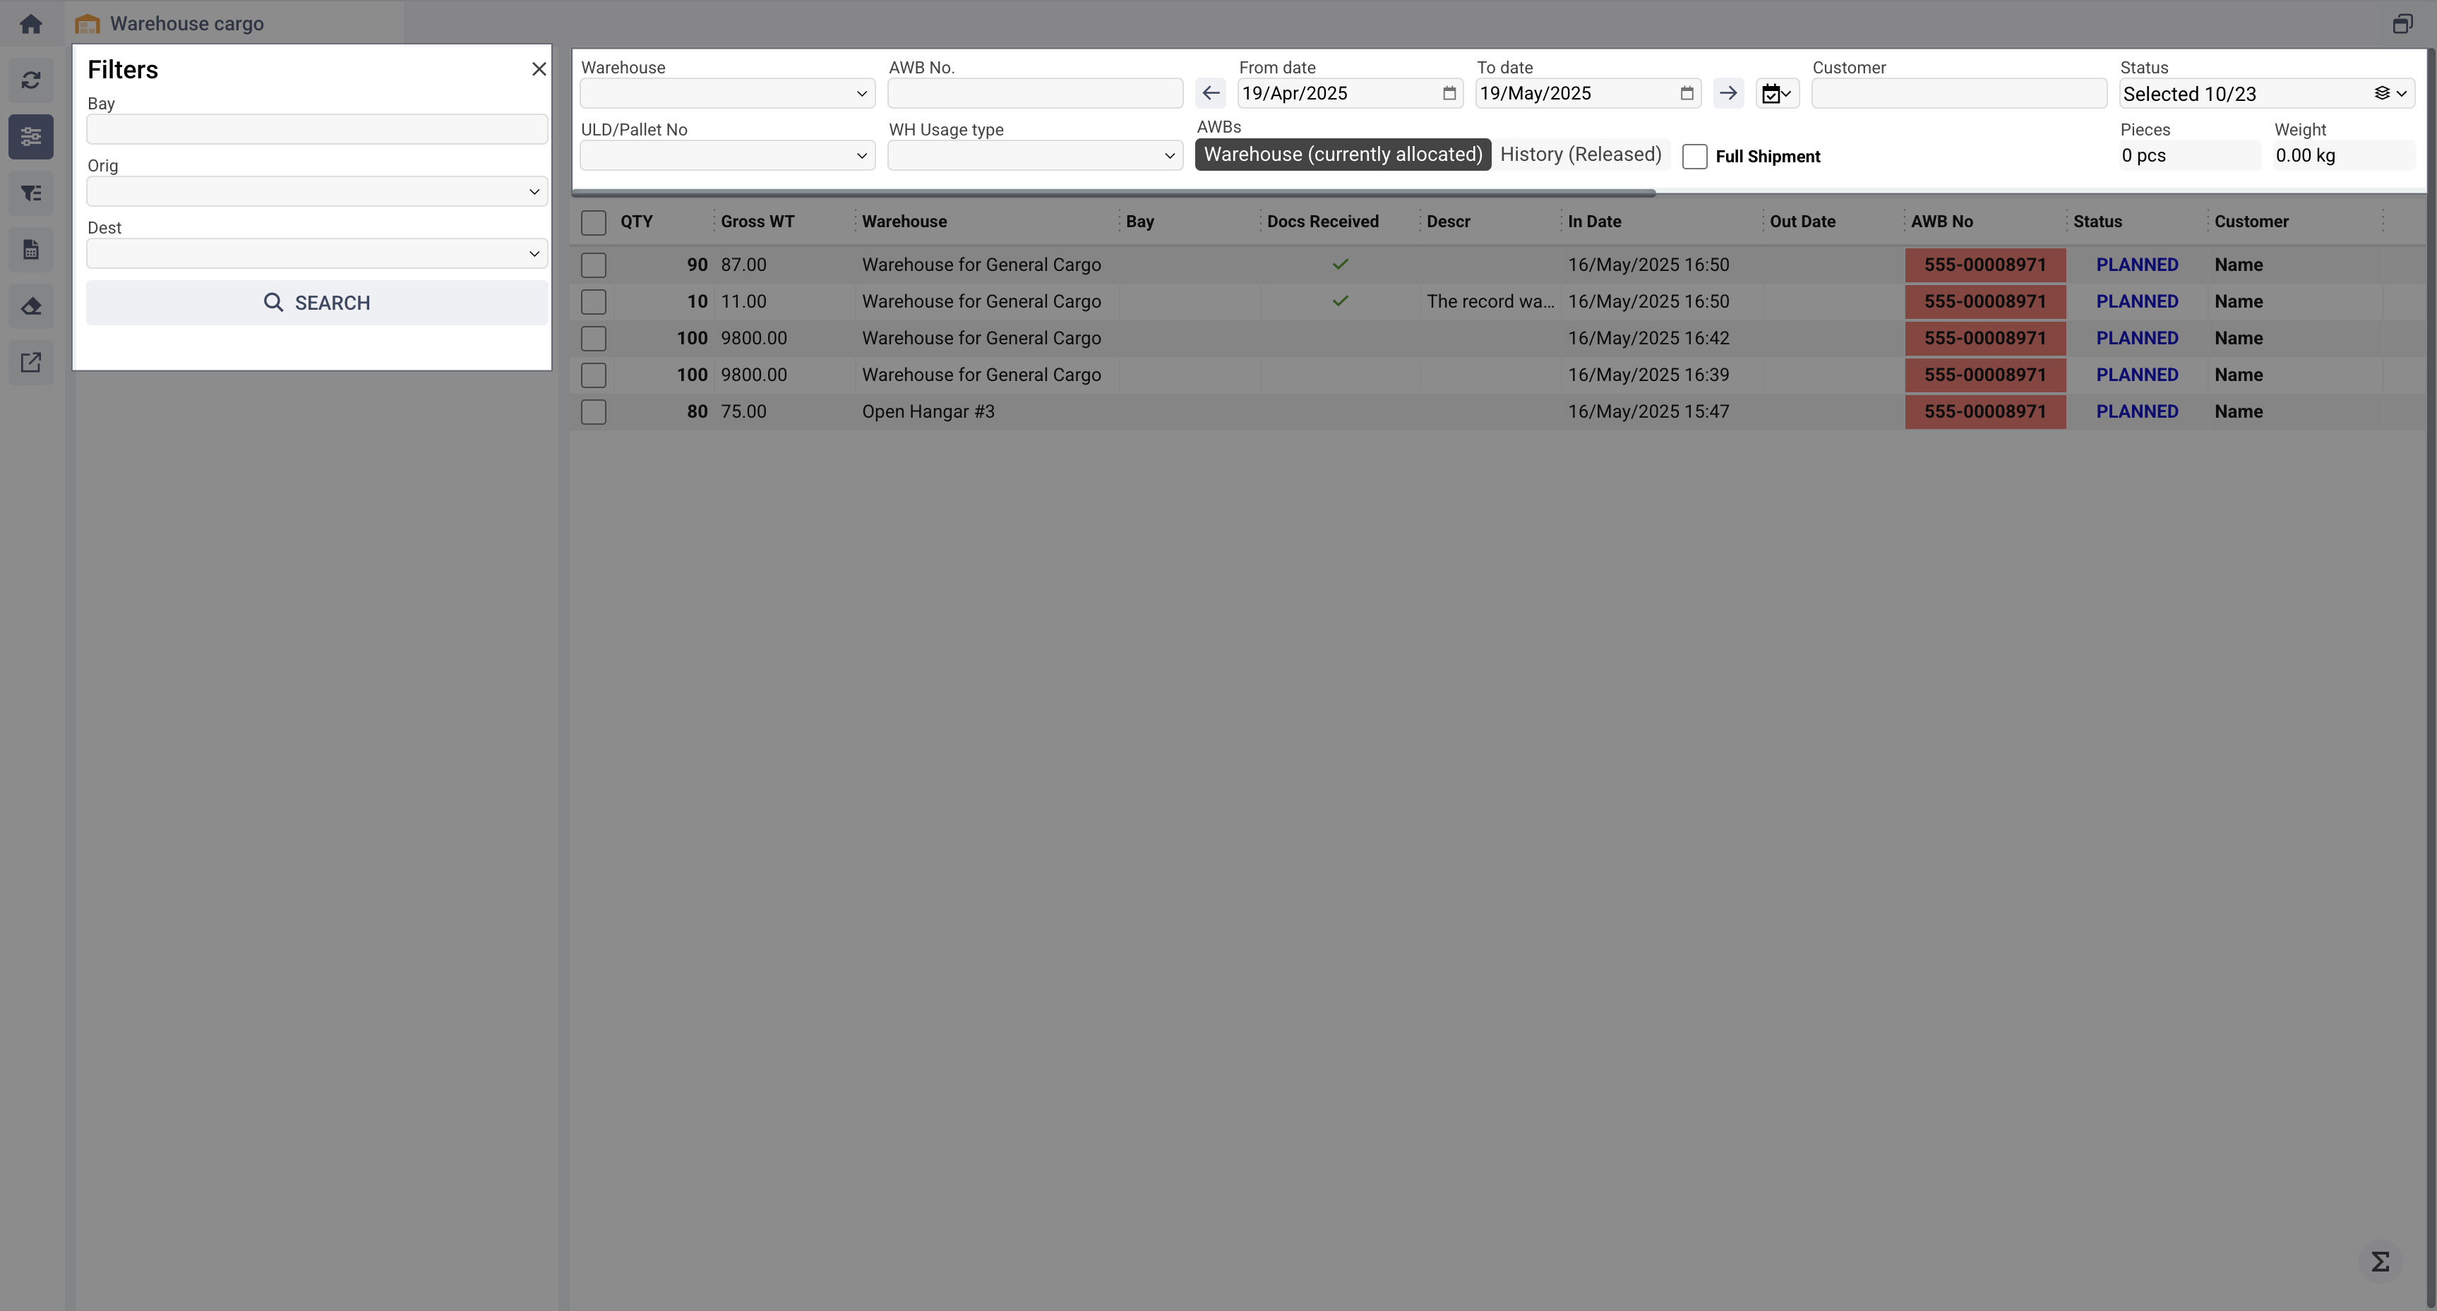Click the eraser clear icon in sidebar
This screenshot has height=1311, width=2437.
(x=30, y=306)
